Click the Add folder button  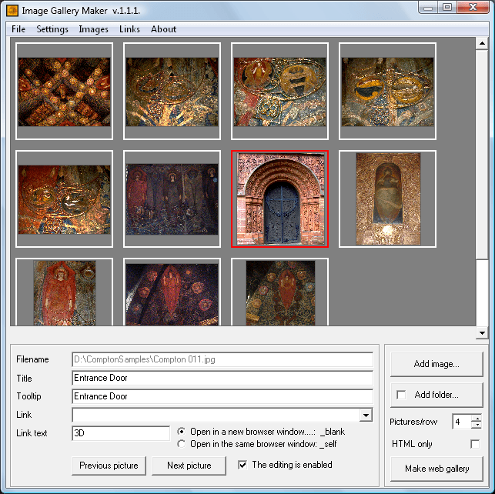(x=436, y=395)
